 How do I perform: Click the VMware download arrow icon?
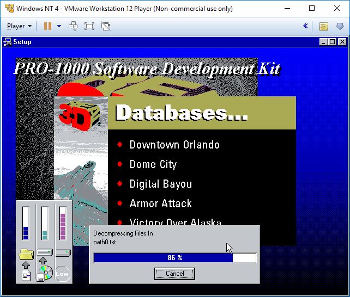tap(340, 26)
